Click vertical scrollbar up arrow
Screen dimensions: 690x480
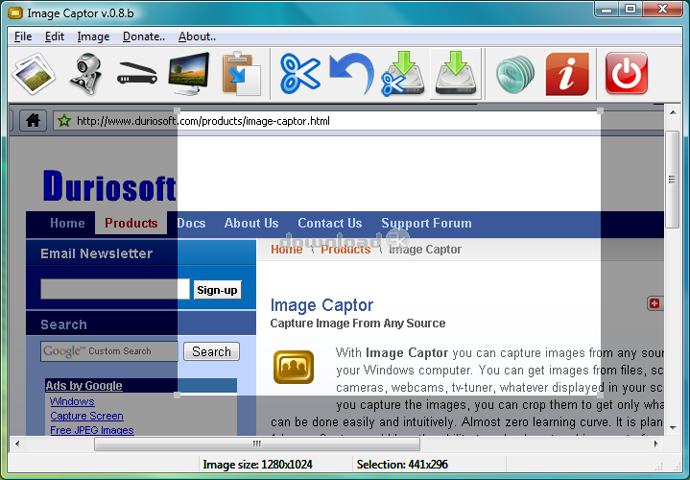(673, 112)
